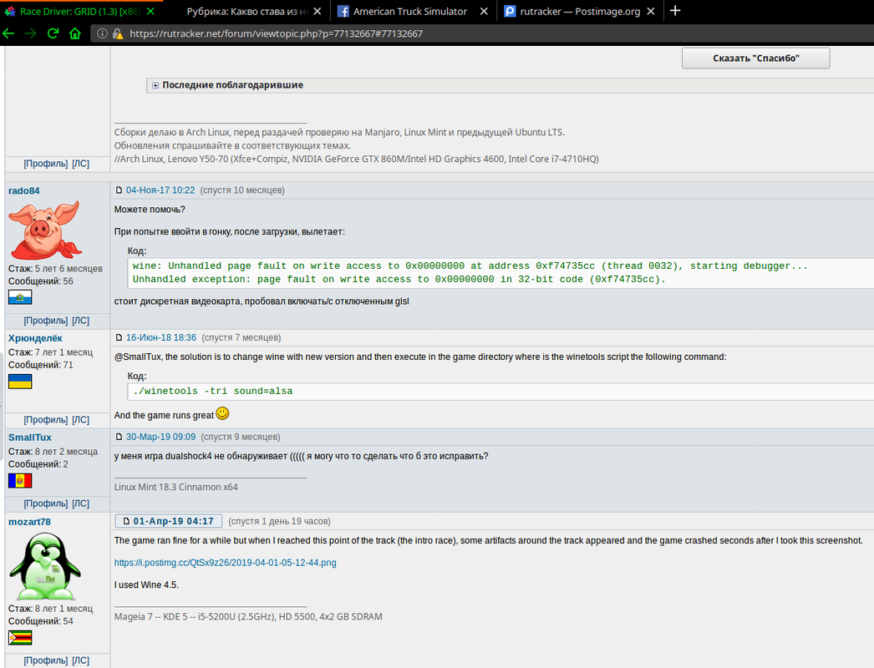Image resolution: width=874 pixels, height=668 pixels.
Task: Go back using the browser back arrow
Action: click(x=8, y=33)
